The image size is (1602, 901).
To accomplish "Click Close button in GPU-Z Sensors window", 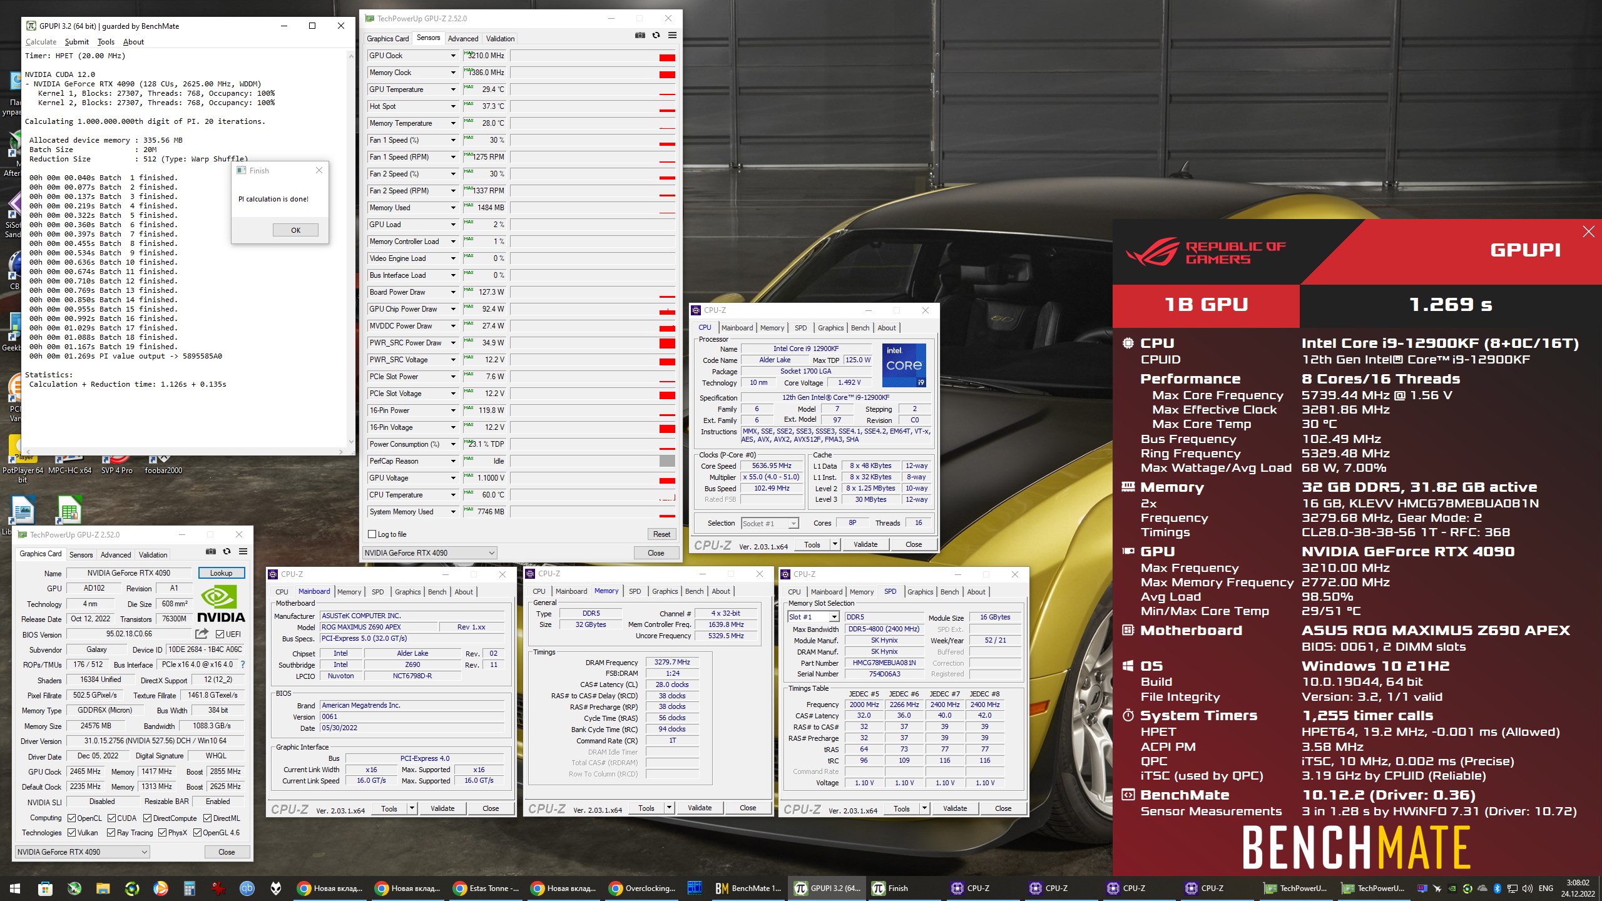I will (x=656, y=552).
